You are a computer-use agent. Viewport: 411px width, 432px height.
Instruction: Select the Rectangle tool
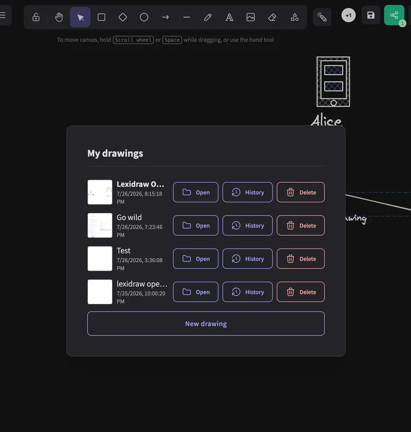tap(101, 17)
